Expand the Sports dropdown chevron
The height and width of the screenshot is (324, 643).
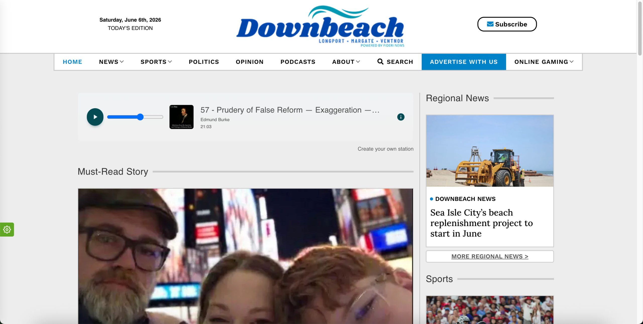pyautogui.click(x=170, y=62)
